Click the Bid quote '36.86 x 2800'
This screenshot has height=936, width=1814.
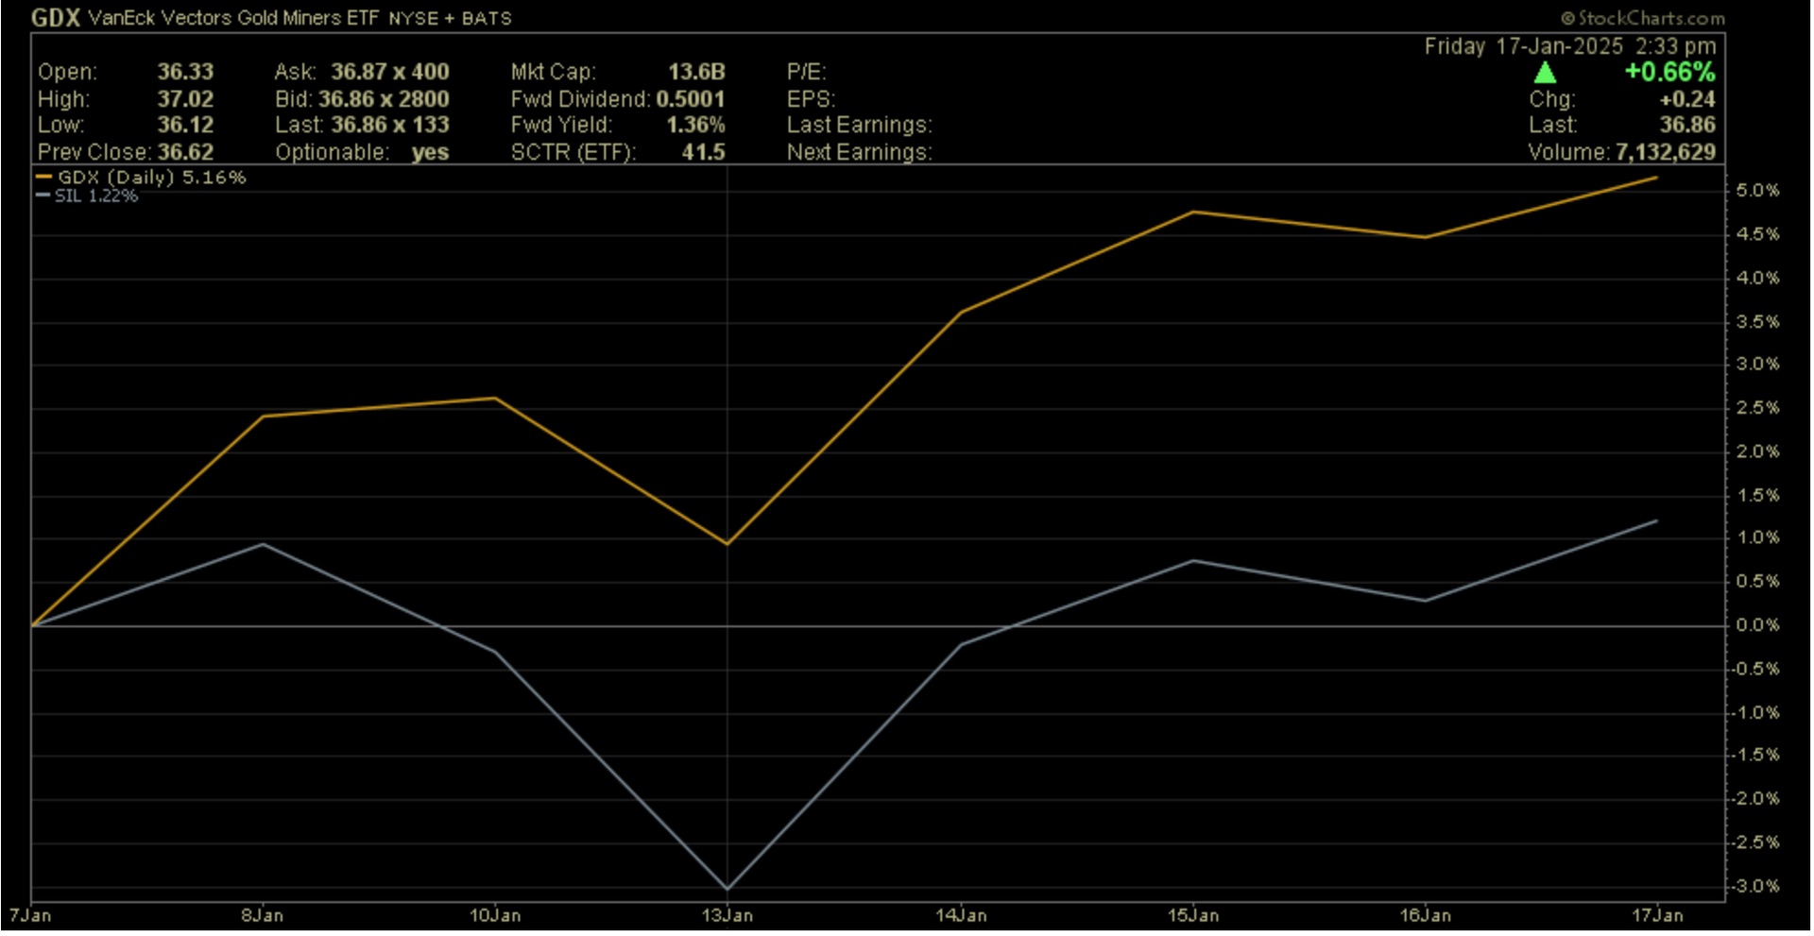[384, 99]
